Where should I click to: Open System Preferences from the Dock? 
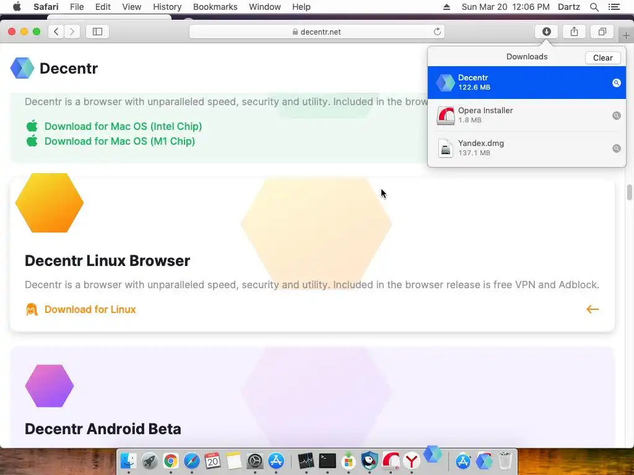(x=254, y=461)
